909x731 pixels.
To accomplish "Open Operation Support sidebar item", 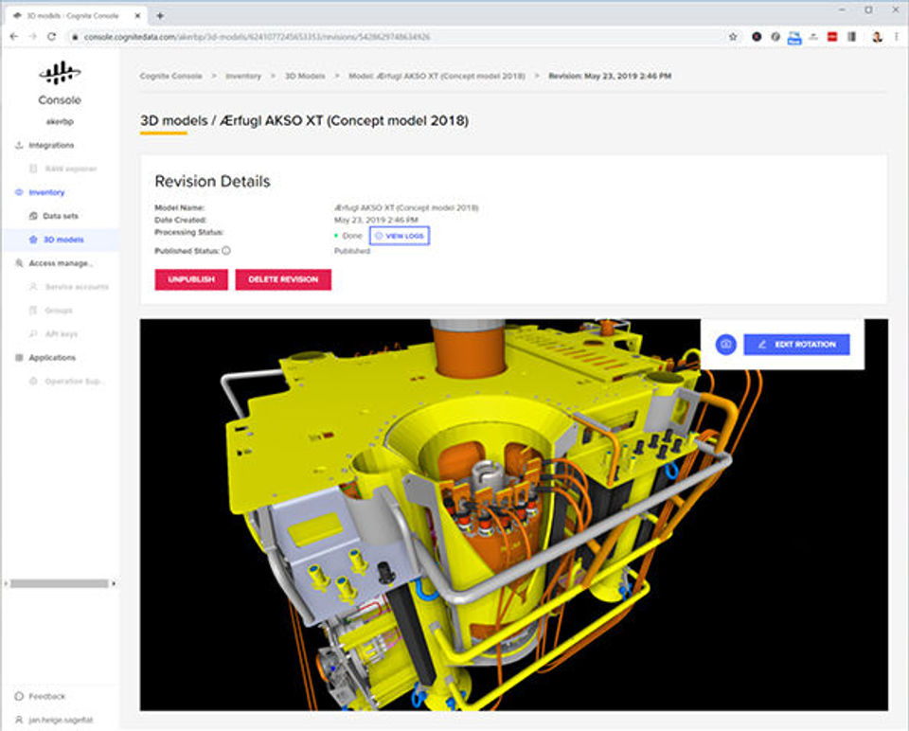I will [74, 382].
